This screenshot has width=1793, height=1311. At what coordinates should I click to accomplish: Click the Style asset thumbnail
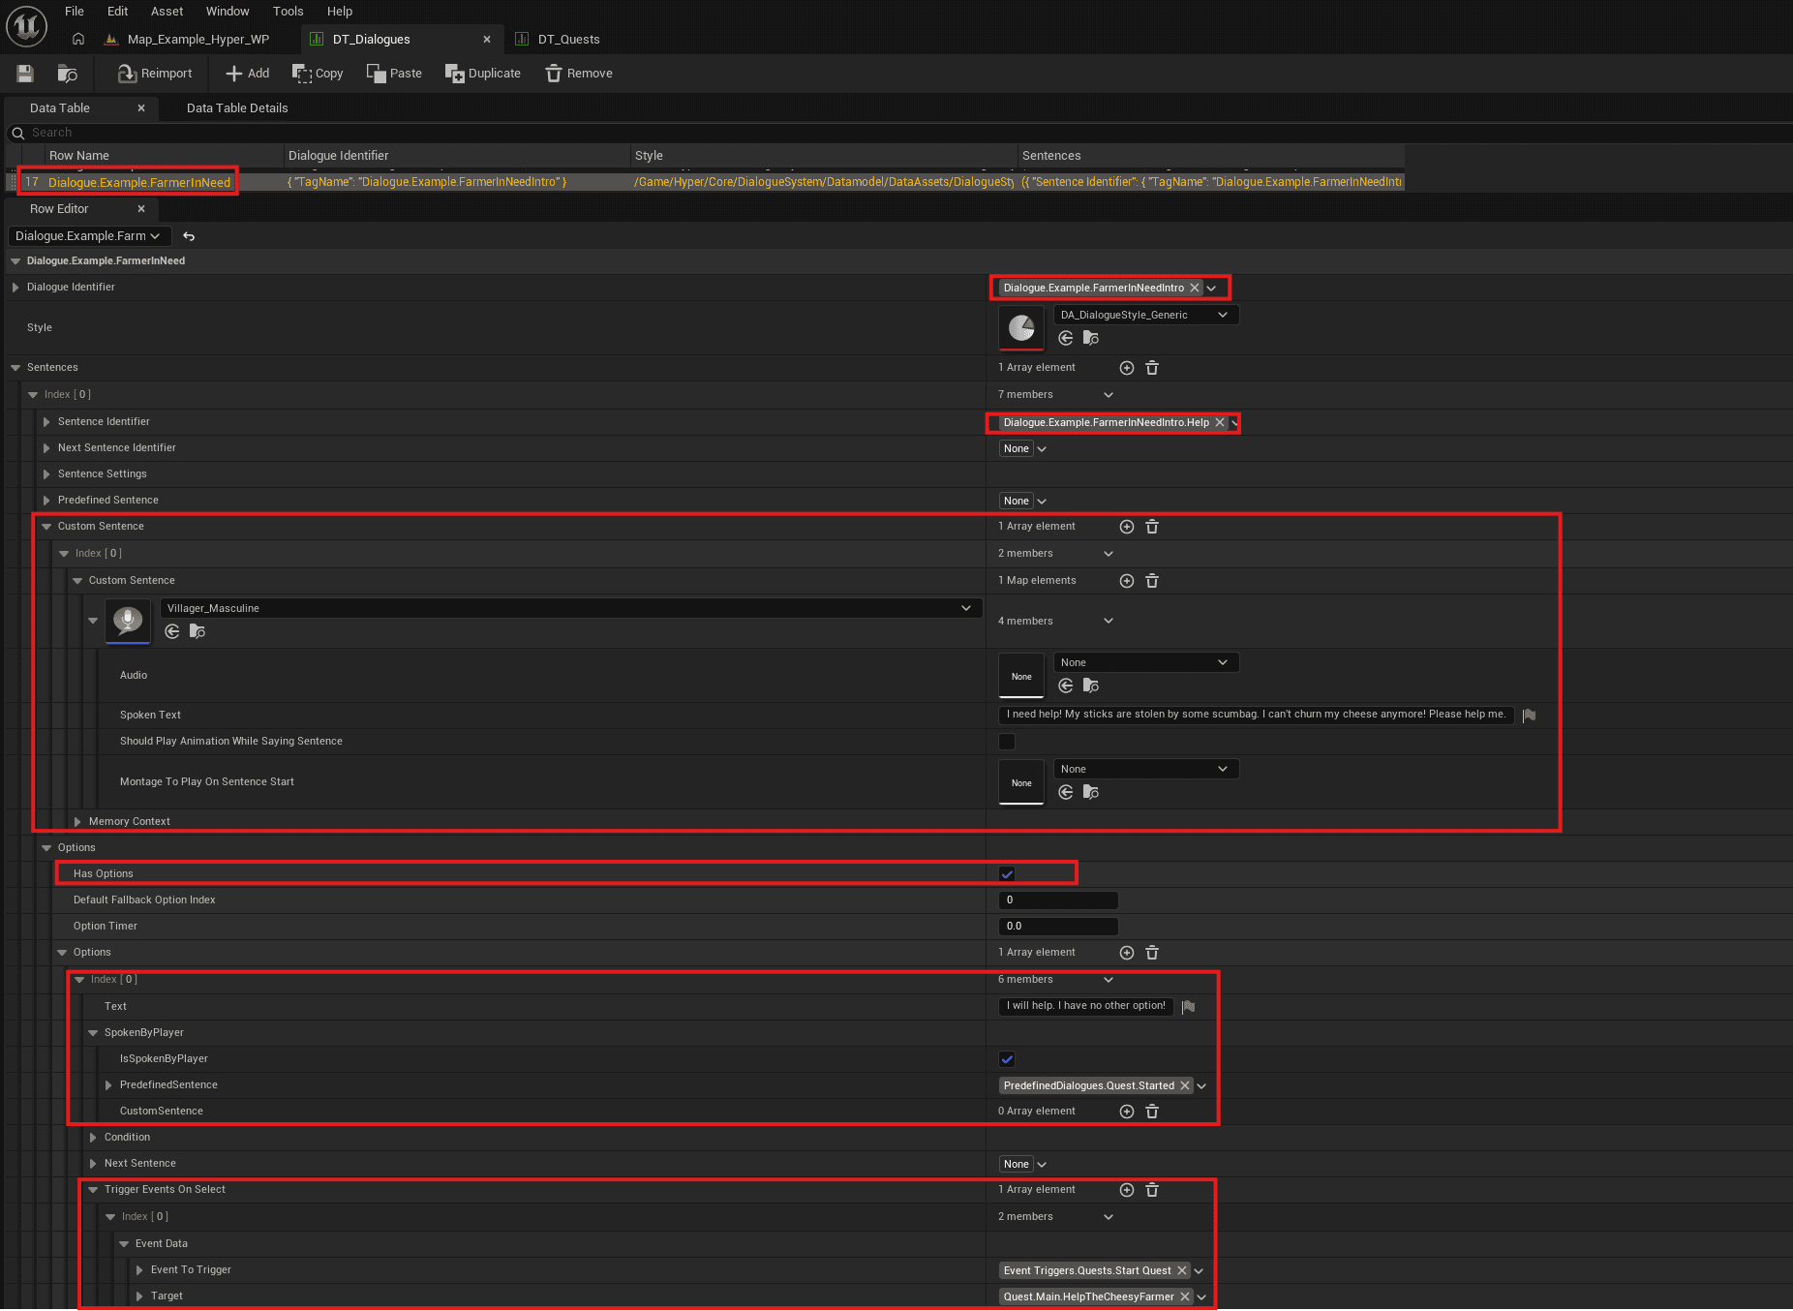coord(1021,328)
